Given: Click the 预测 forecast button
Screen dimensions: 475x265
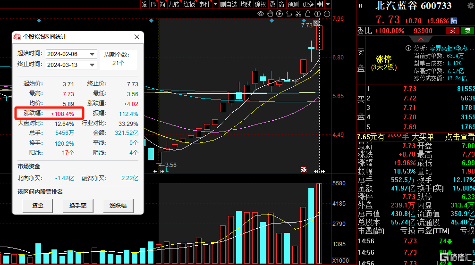Looking at the screenshot, I should tap(293, 4).
